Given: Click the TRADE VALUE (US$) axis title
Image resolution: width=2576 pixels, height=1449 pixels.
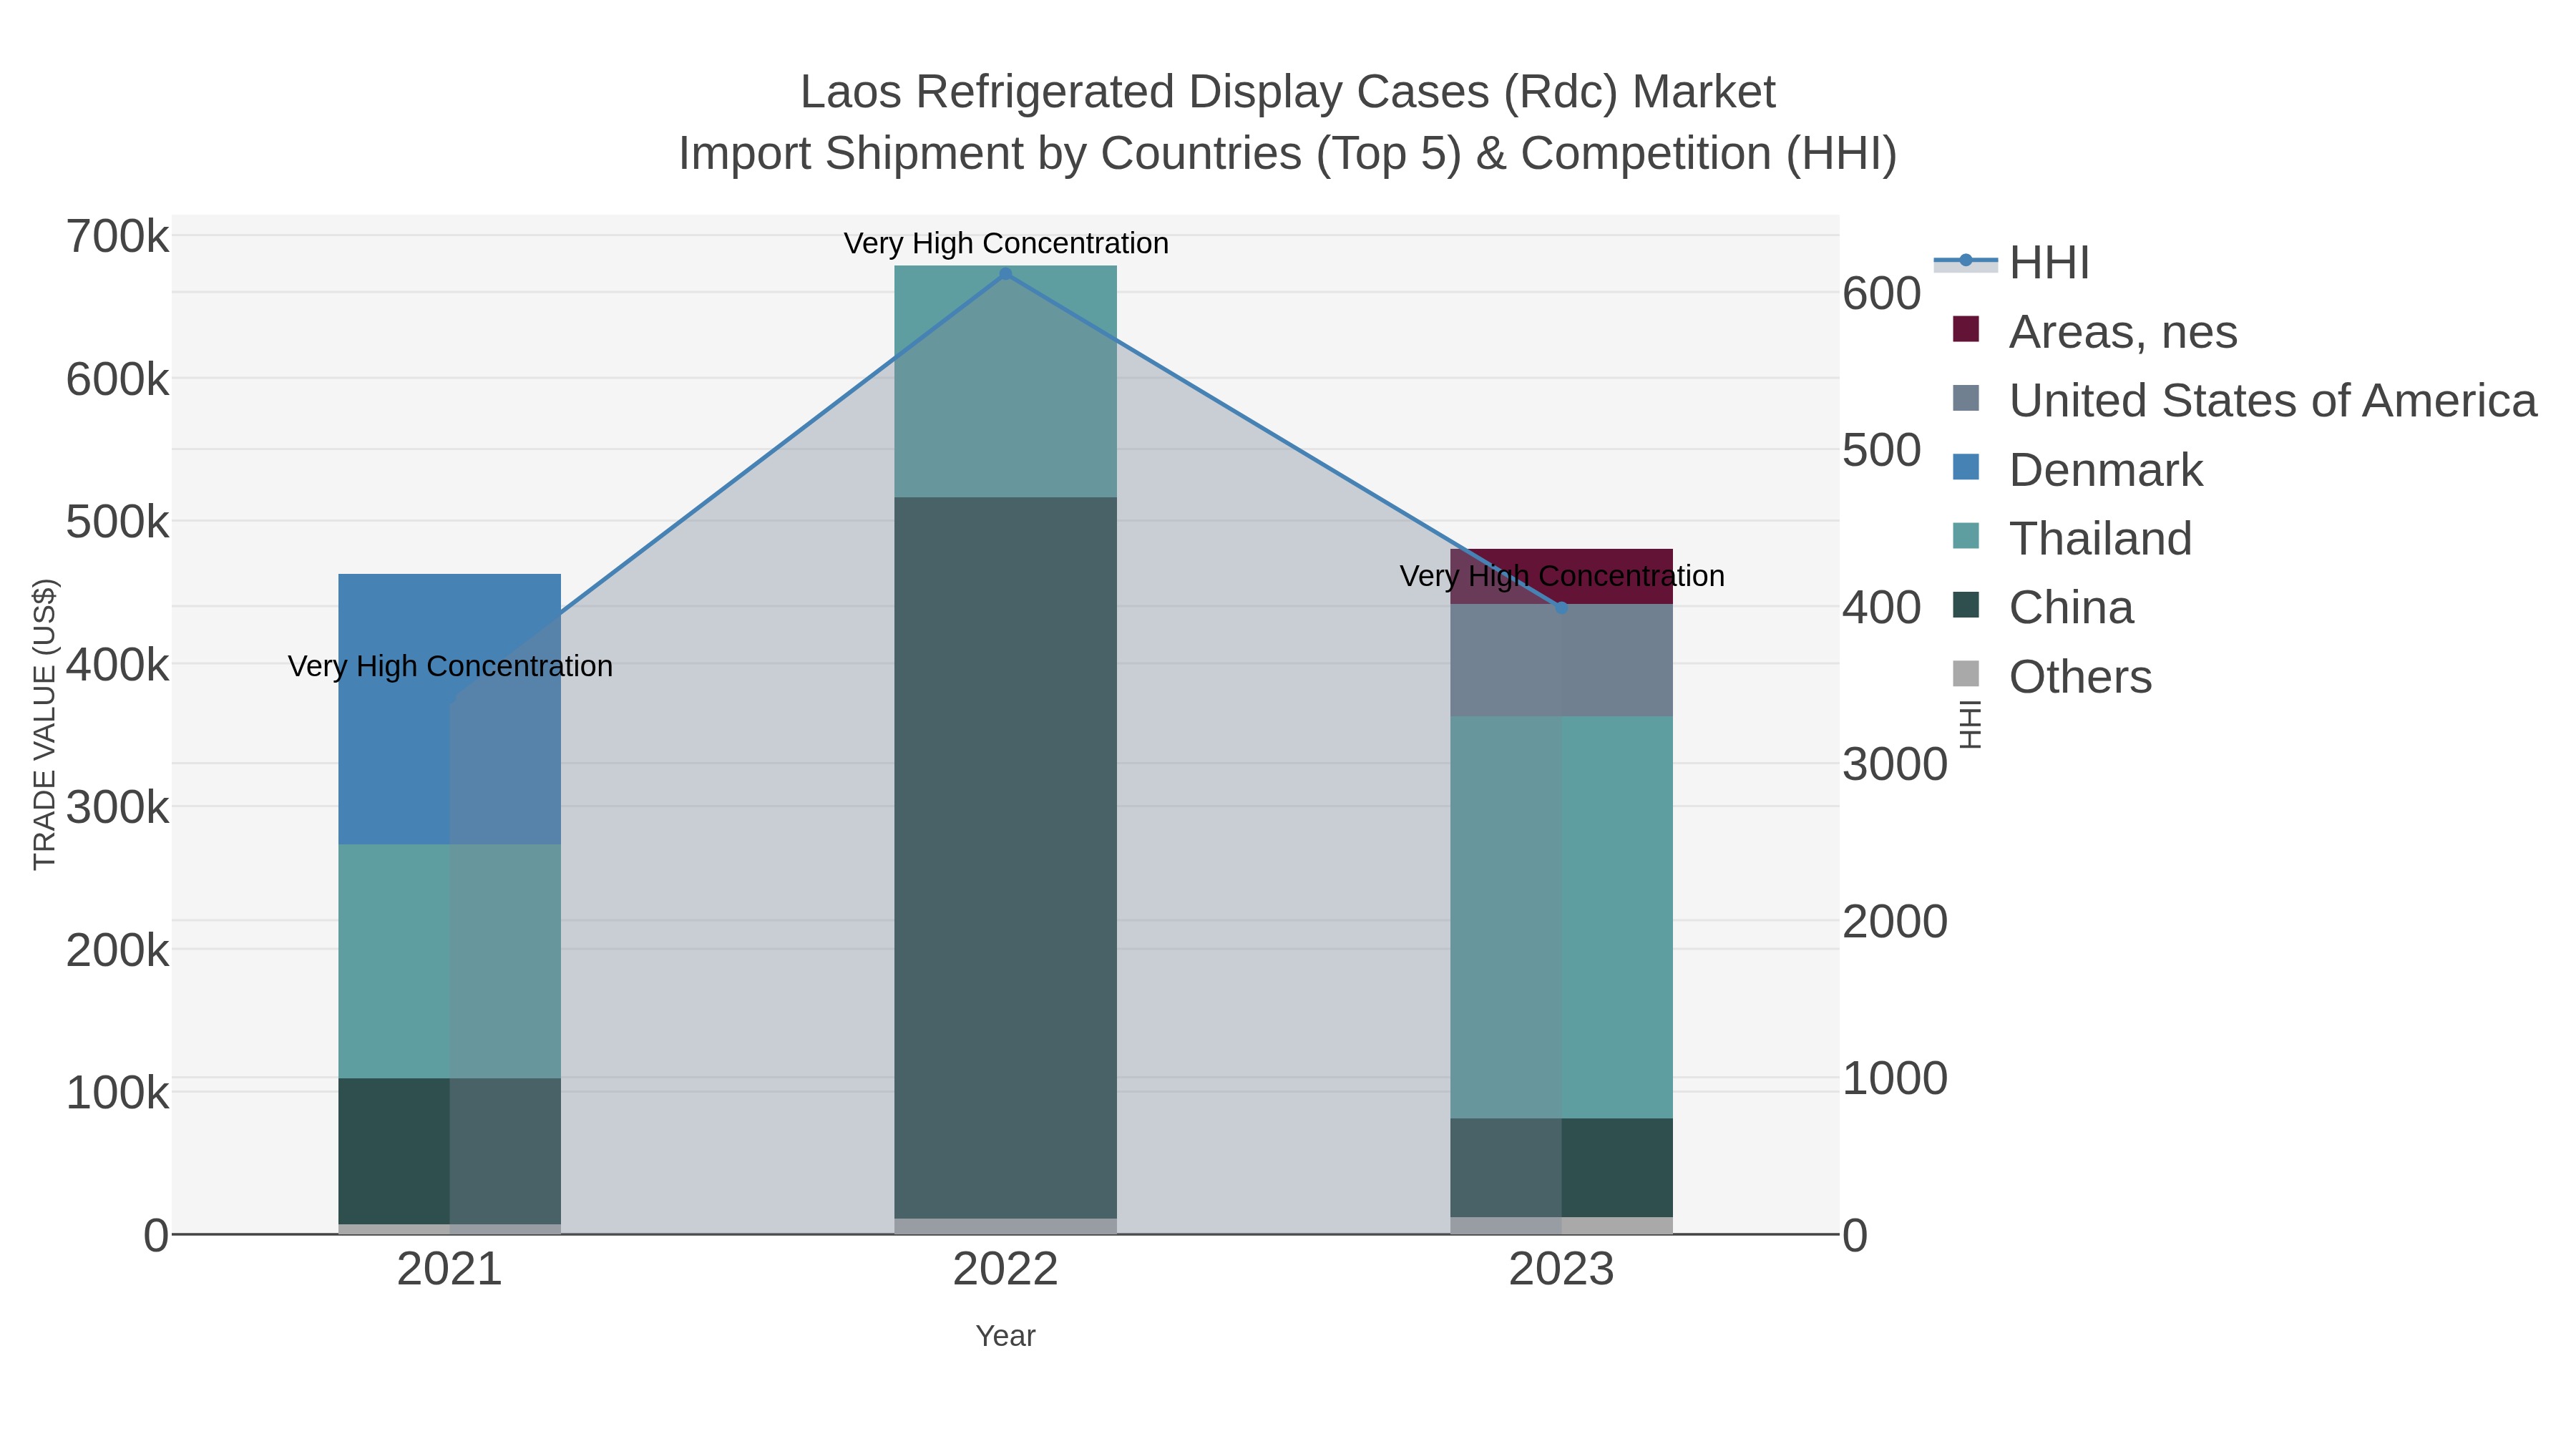Looking at the screenshot, I should pos(45,724).
